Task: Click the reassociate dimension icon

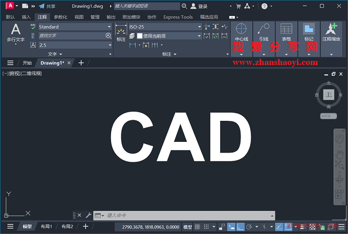Action: pos(224,36)
